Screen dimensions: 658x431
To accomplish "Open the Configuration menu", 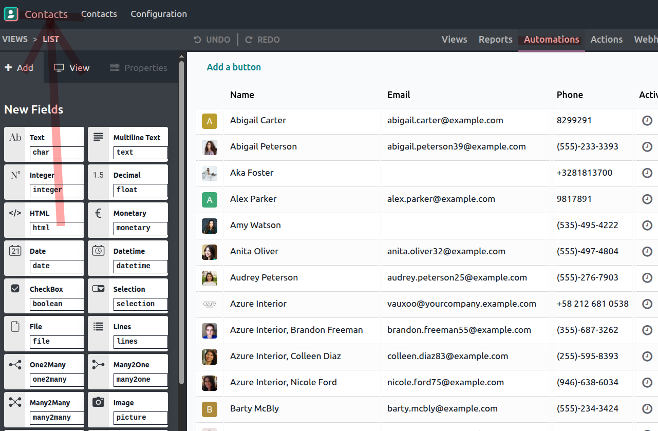I will [x=159, y=14].
